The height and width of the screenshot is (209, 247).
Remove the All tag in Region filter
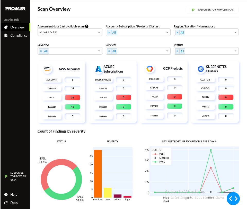(177, 33)
